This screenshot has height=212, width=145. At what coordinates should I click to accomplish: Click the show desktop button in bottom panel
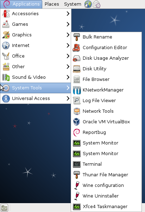(x=4, y=208)
